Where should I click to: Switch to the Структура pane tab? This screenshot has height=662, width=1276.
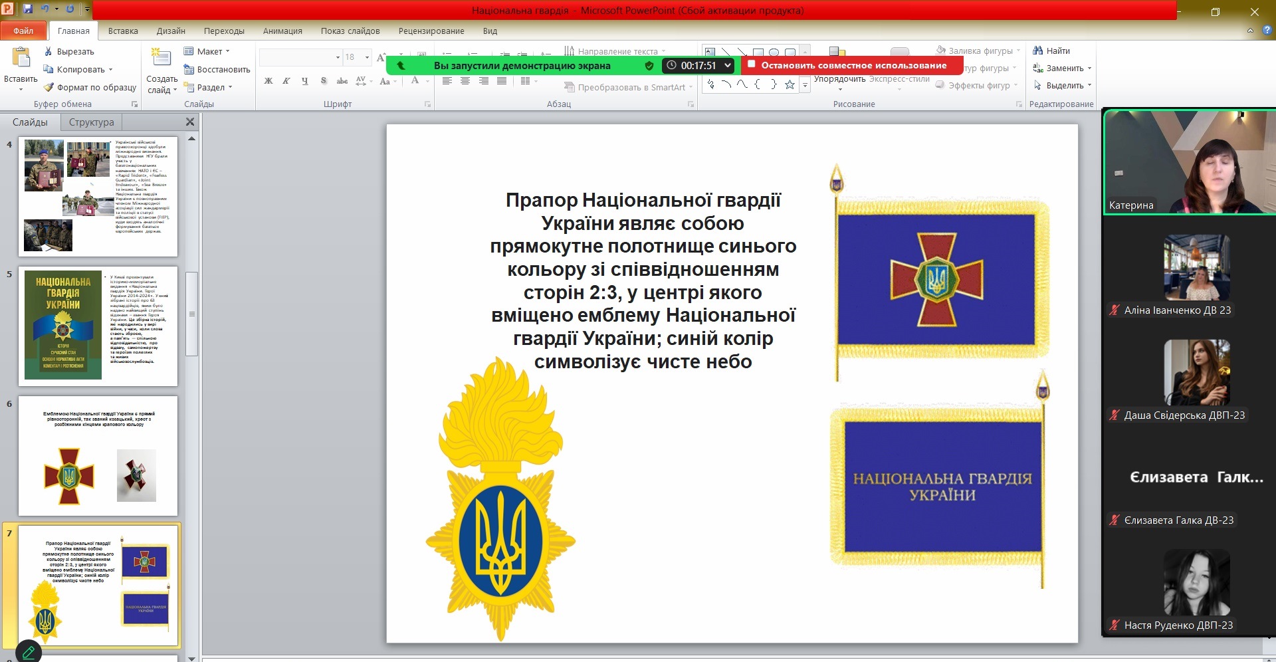pos(91,122)
